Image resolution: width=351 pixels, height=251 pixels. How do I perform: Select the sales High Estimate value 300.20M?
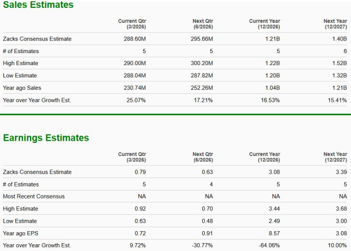pyautogui.click(x=202, y=63)
